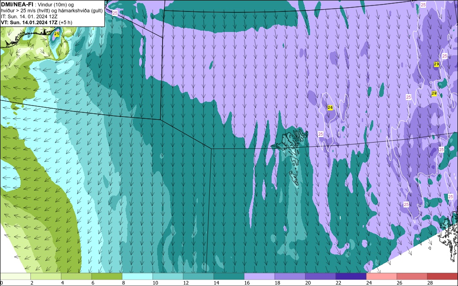Click the 18–20 m/s light purple legend swatch
Image resolution: width=458 pixels, height=286 pixels.
(x=290, y=276)
